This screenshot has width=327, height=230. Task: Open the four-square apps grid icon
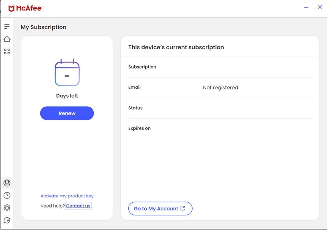(x=7, y=52)
